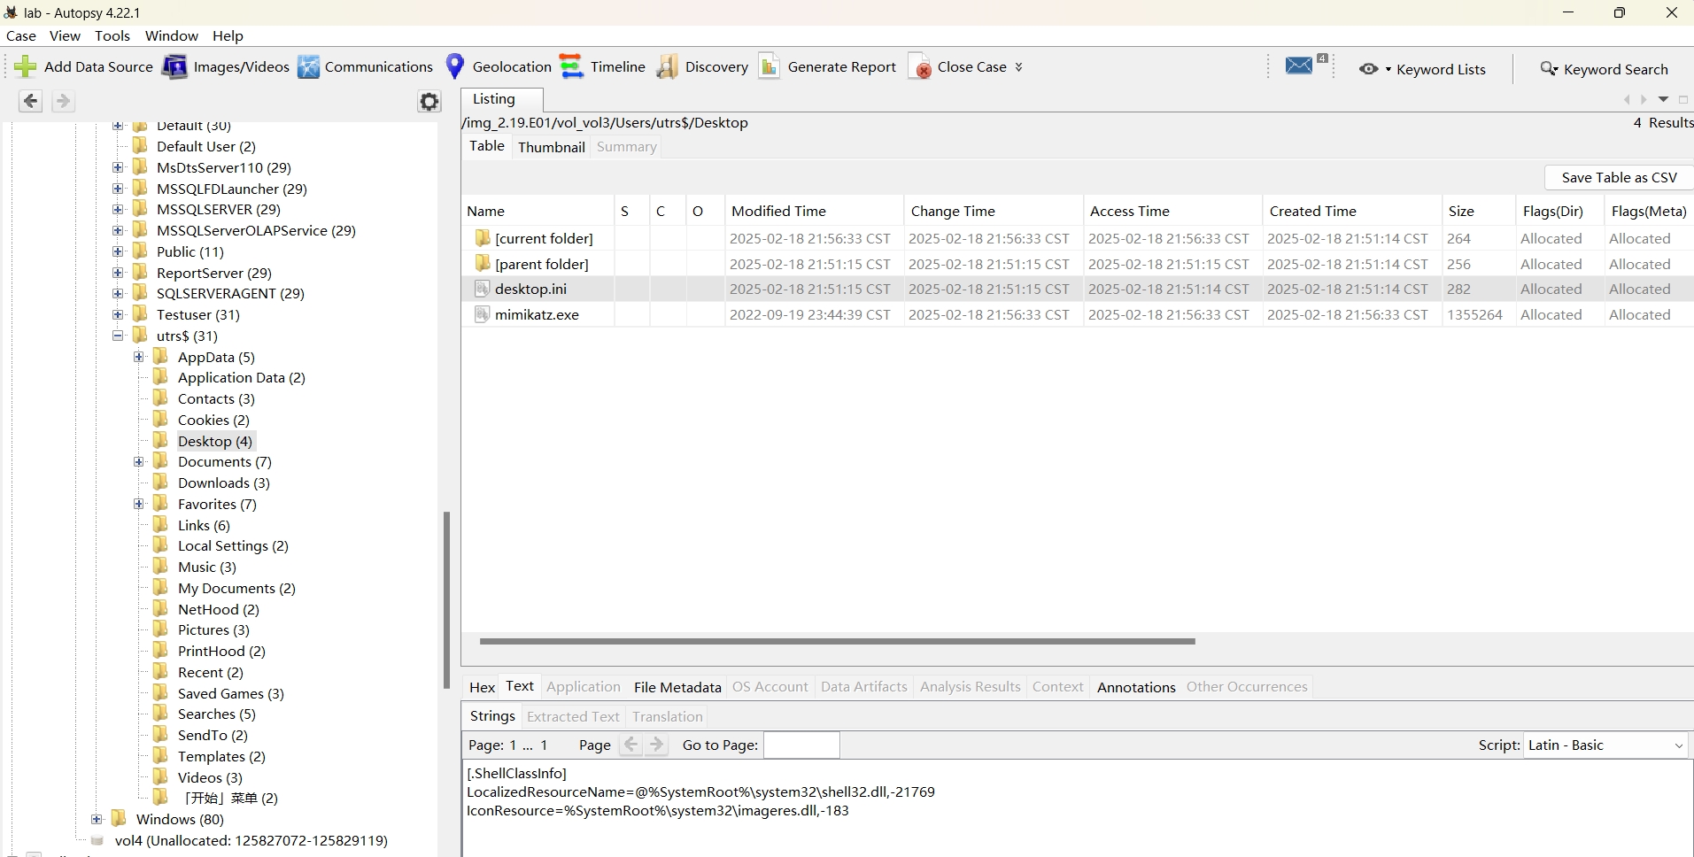Select the Strings sub-tab

click(x=492, y=716)
